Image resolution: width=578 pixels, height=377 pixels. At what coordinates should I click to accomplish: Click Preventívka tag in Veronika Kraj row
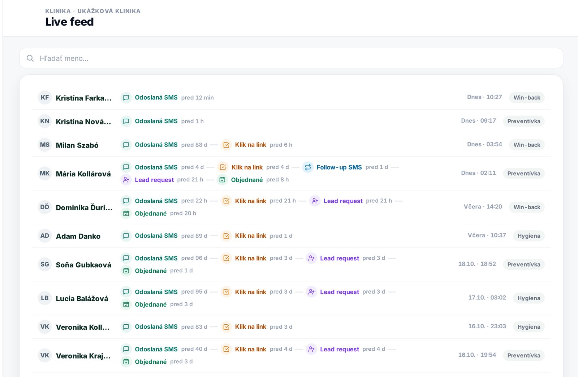pos(524,355)
